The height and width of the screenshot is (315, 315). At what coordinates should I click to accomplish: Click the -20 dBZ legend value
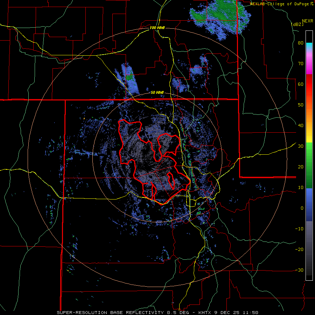pos(299,250)
